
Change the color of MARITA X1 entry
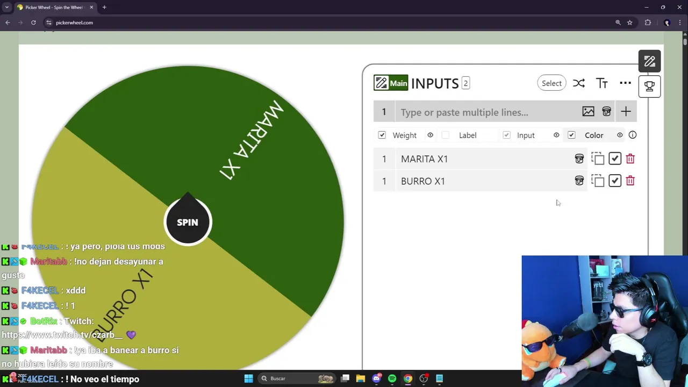point(579,159)
